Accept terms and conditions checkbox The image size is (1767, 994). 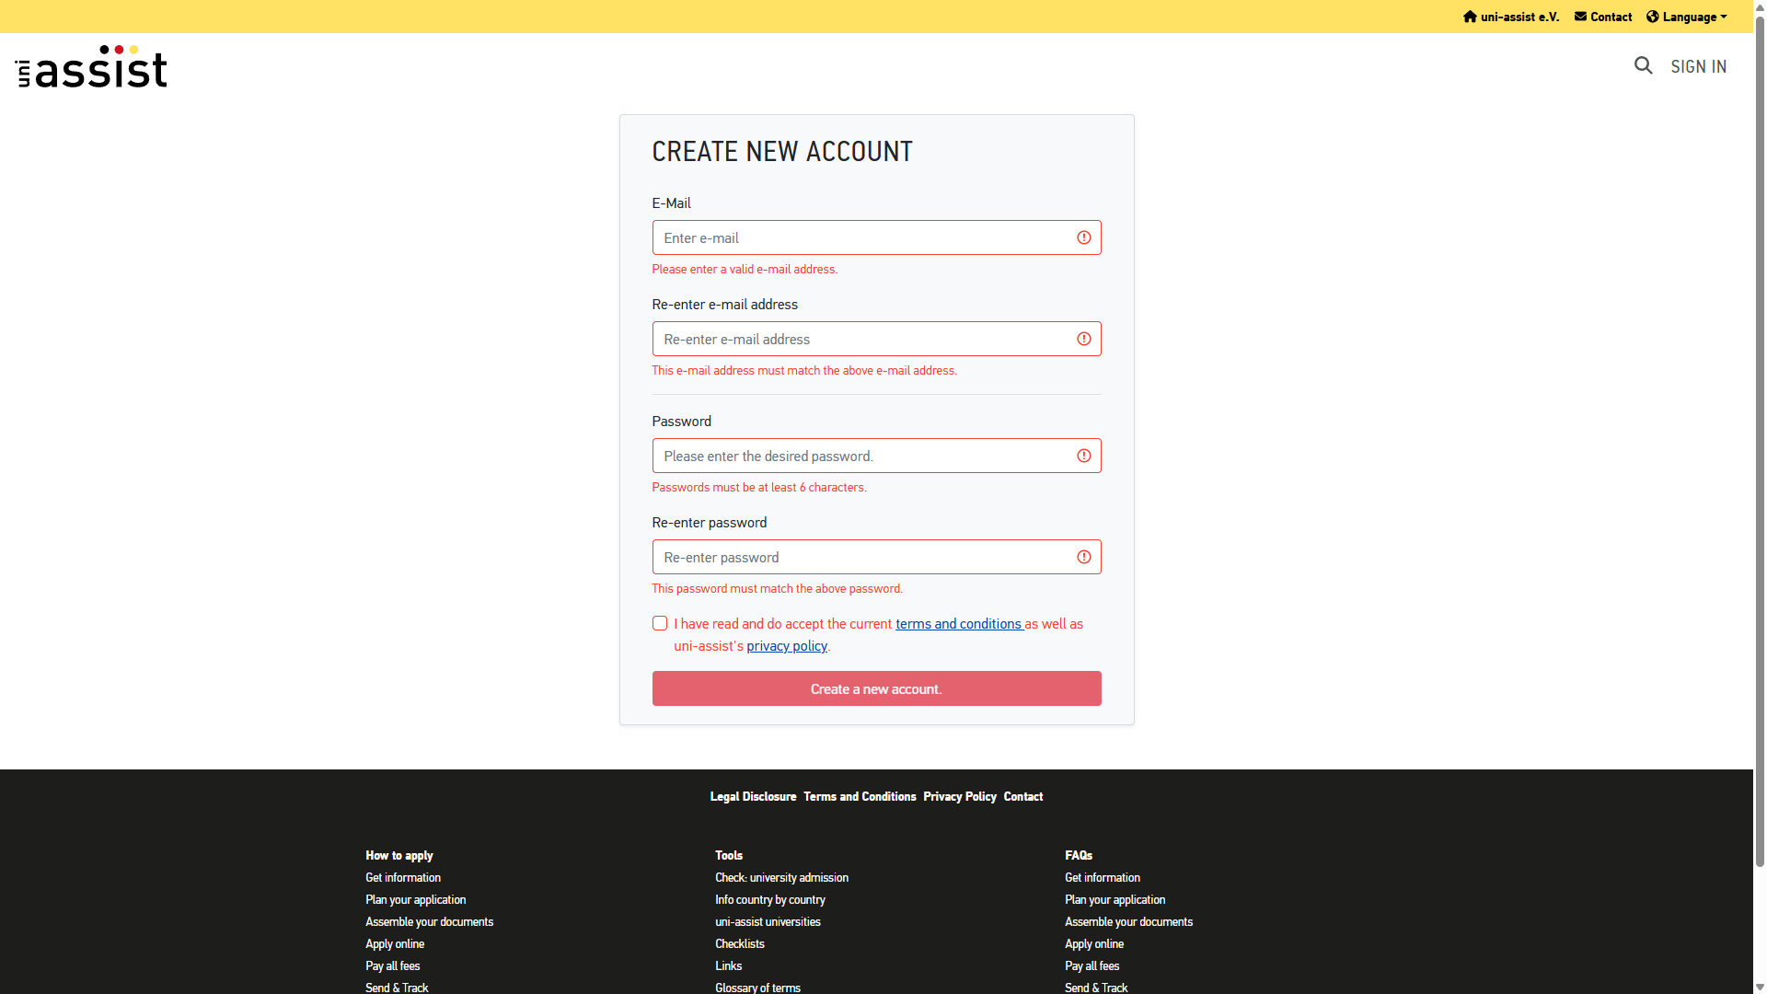(x=660, y=623)
